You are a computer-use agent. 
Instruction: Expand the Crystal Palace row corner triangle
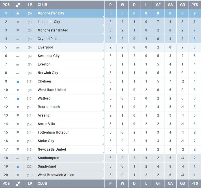103,42
